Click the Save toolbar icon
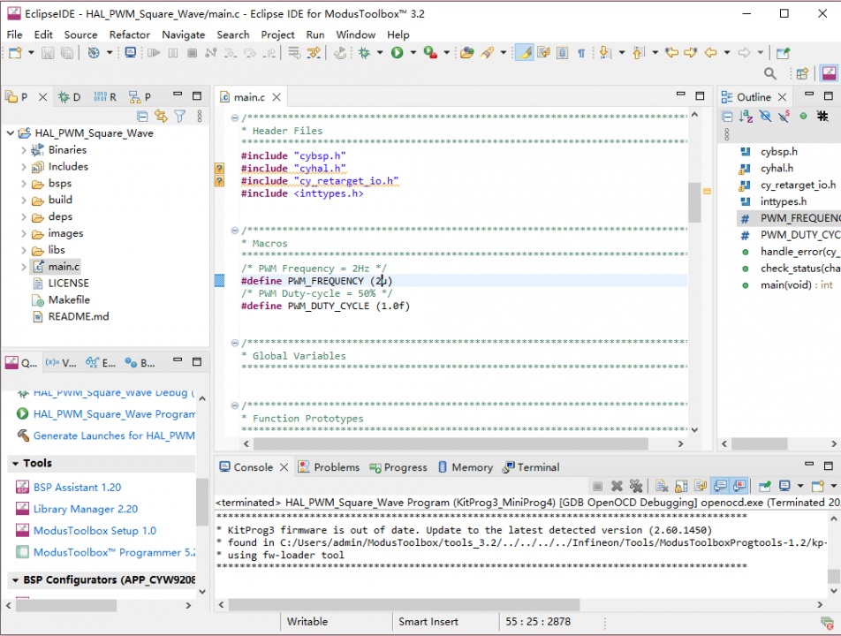 click(x=48, y=52)
